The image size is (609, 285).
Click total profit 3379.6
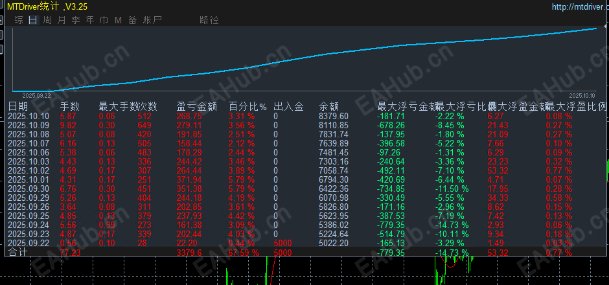(189, 253)
